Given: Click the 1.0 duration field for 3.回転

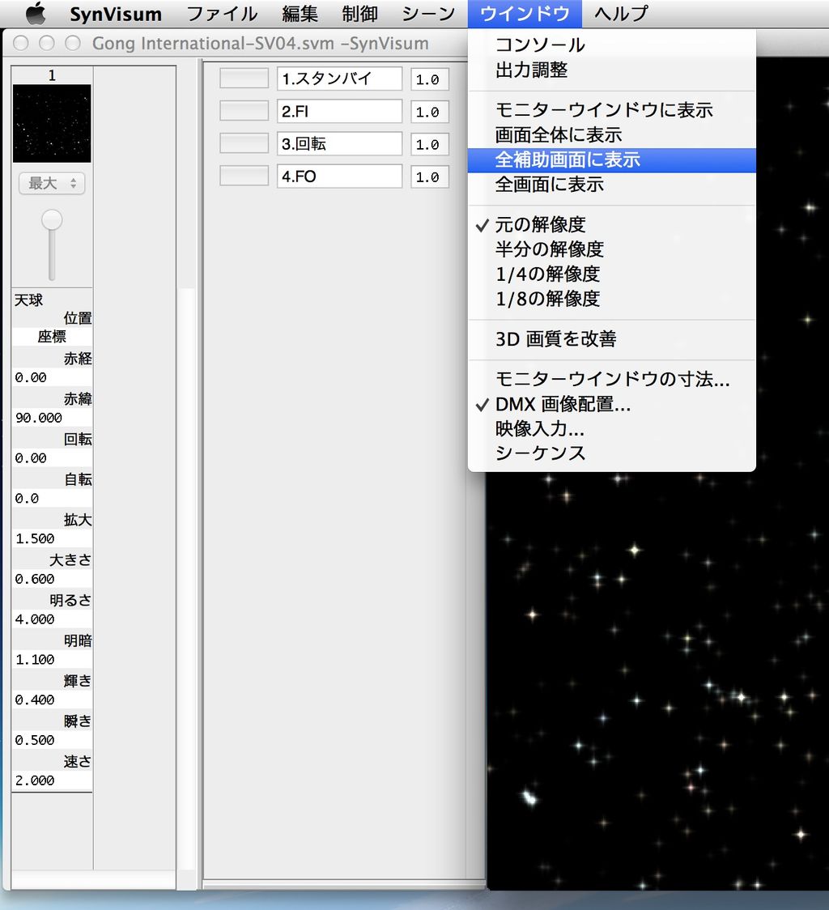Looking at the screenshot, I should (430, 144).
